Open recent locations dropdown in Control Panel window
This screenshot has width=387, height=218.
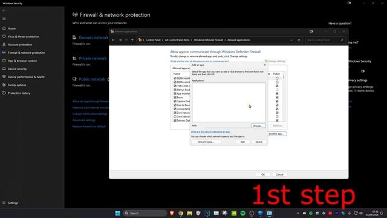[x=126, y=40]
